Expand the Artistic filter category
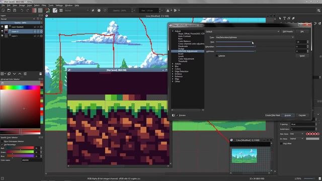322x181 pixels. click(x=173, y=64)
